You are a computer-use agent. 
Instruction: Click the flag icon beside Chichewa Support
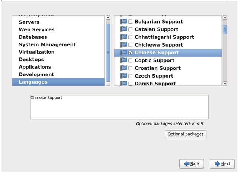123,45
